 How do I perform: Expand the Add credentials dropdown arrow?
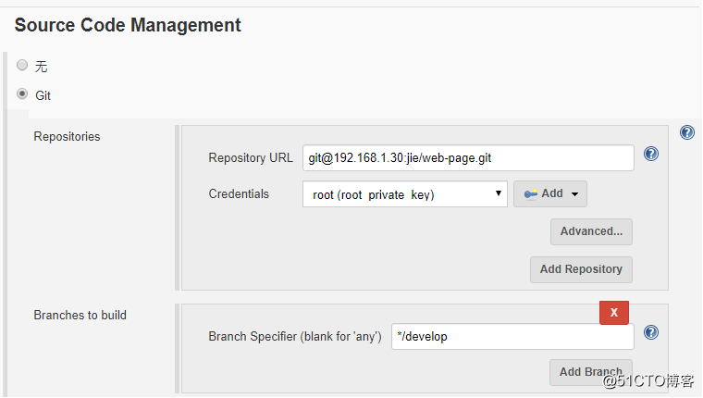coord(575,194)
